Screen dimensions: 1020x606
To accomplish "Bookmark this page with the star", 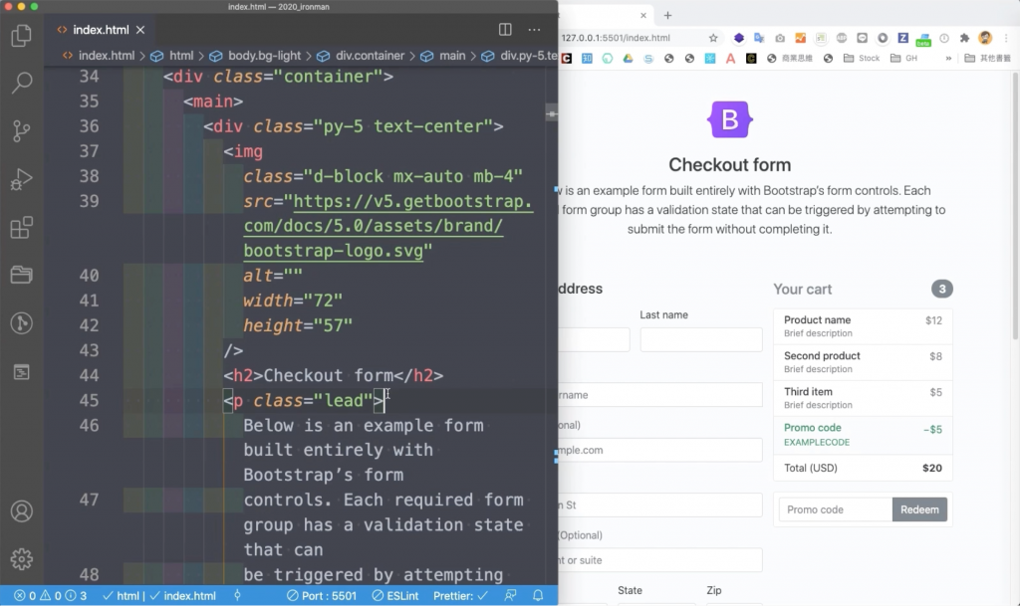I will tap(713, 38).
